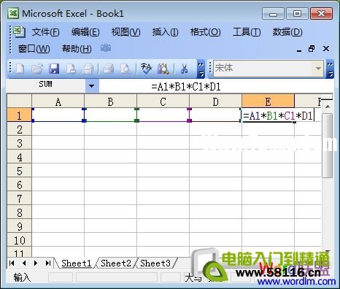Open the 格式(O) menu
The width and height of the screenshot is (340, 289).
tap(206, 32)
